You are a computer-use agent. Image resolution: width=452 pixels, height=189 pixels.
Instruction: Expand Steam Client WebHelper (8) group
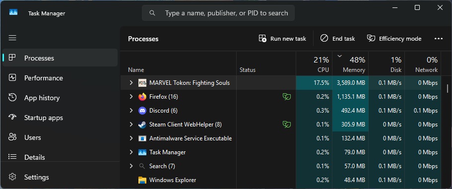click(x=131, y=124)
